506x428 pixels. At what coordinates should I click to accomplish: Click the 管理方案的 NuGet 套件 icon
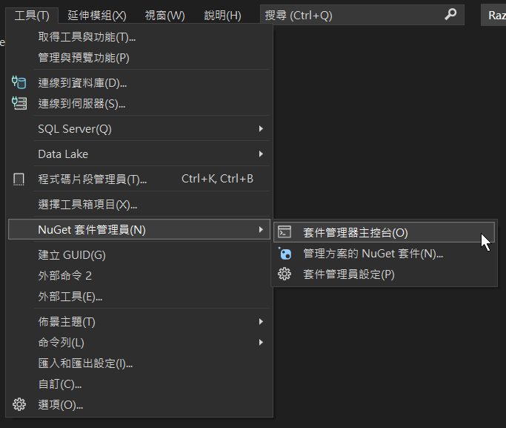tap(284, 254)
